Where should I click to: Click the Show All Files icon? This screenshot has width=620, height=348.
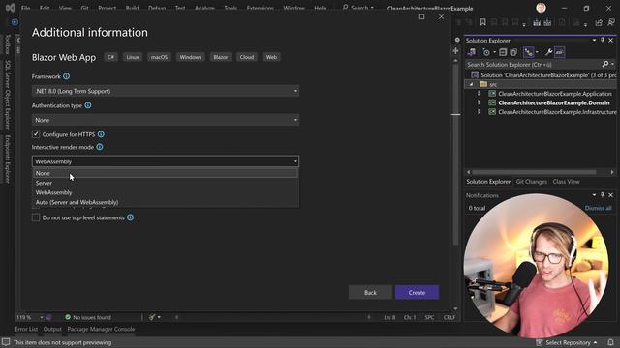[513, 52]
